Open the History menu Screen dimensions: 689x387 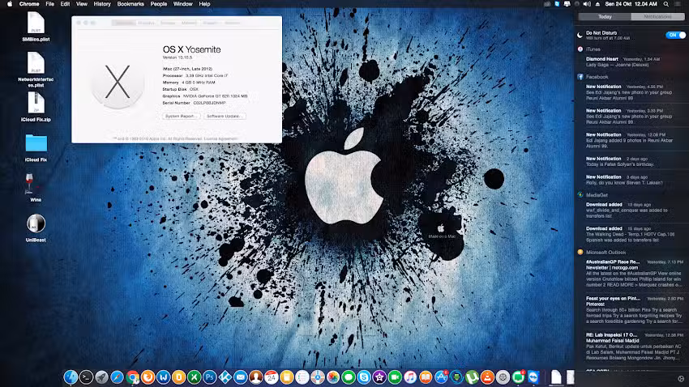(102, 4)
